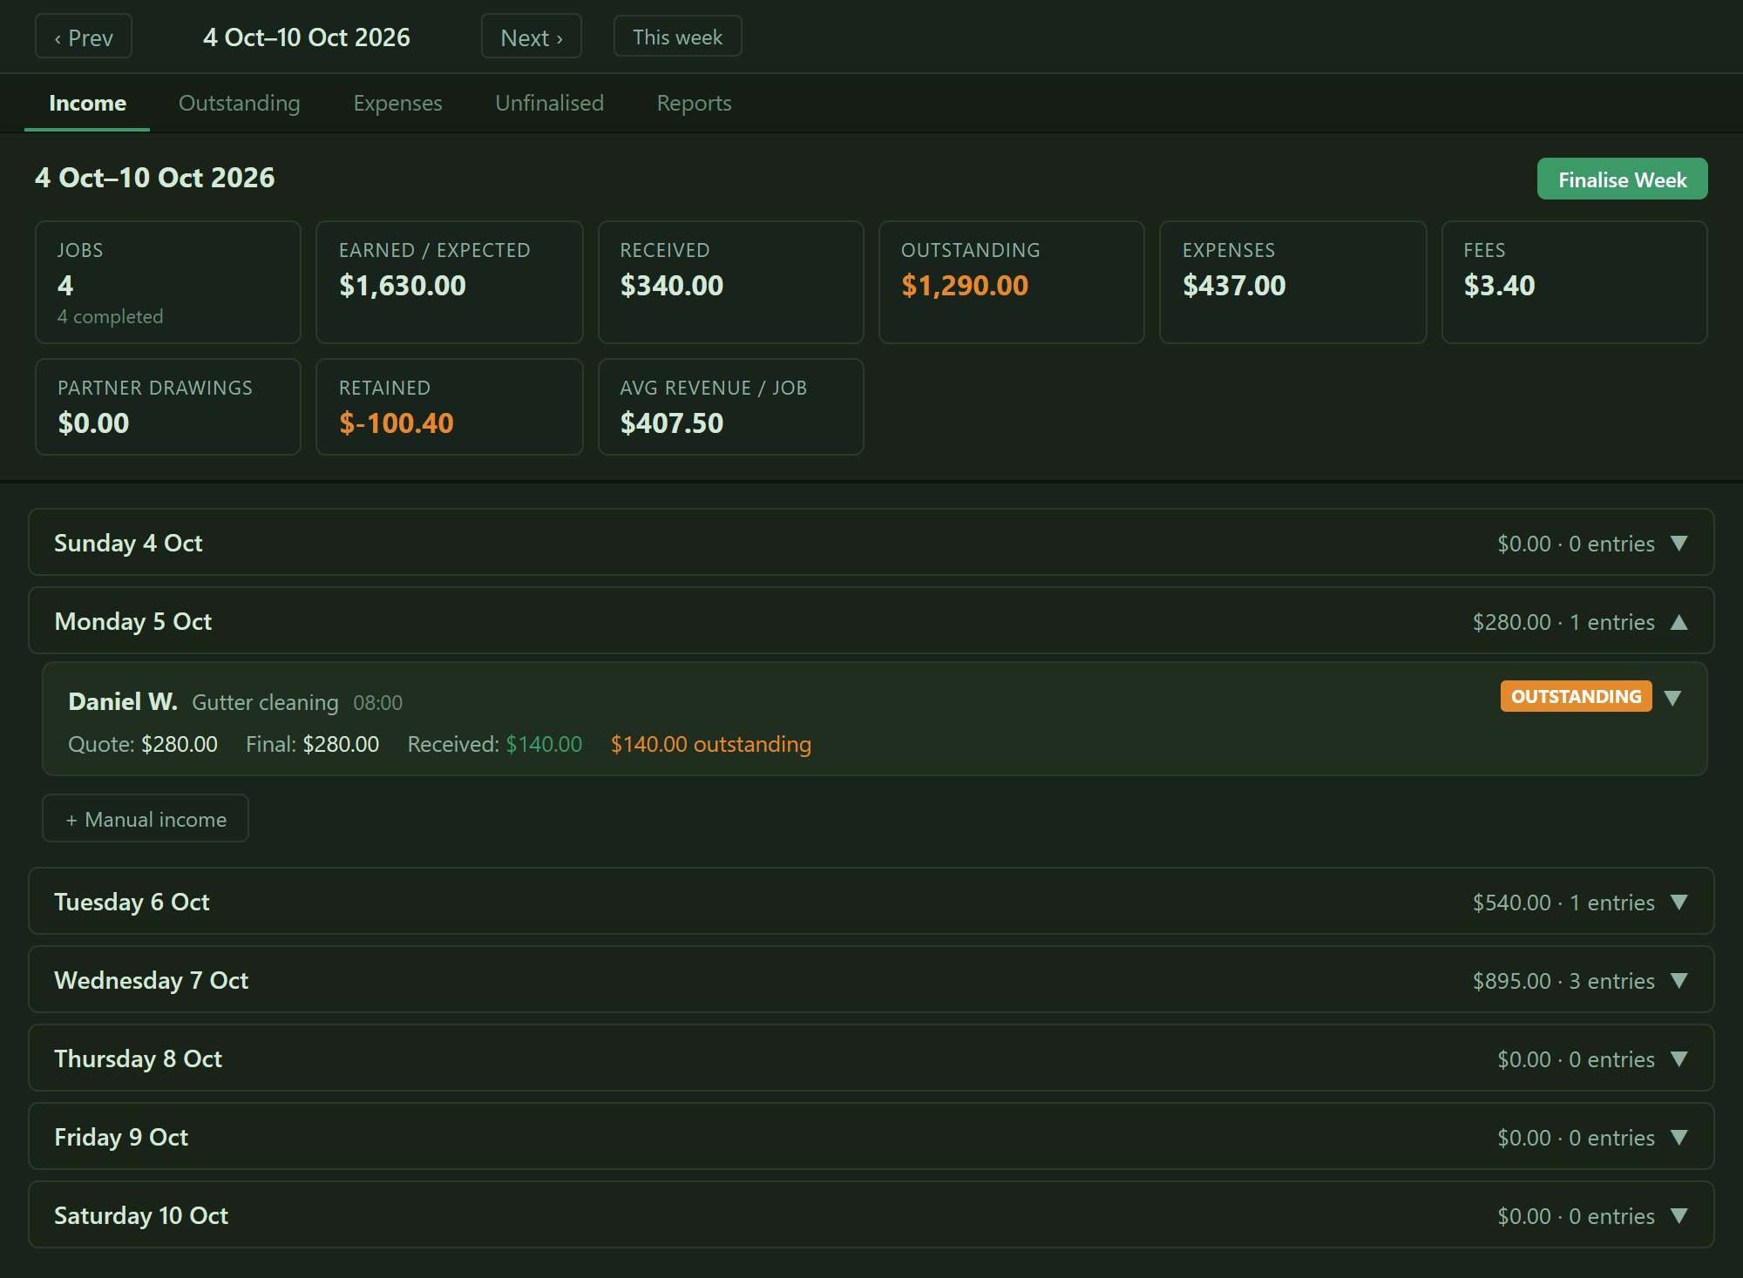Screen dimensions: 1743x1278
Task: Click '$895.00 · 3 entries' on Wednesday row
Action: (x=1563, y=981)
